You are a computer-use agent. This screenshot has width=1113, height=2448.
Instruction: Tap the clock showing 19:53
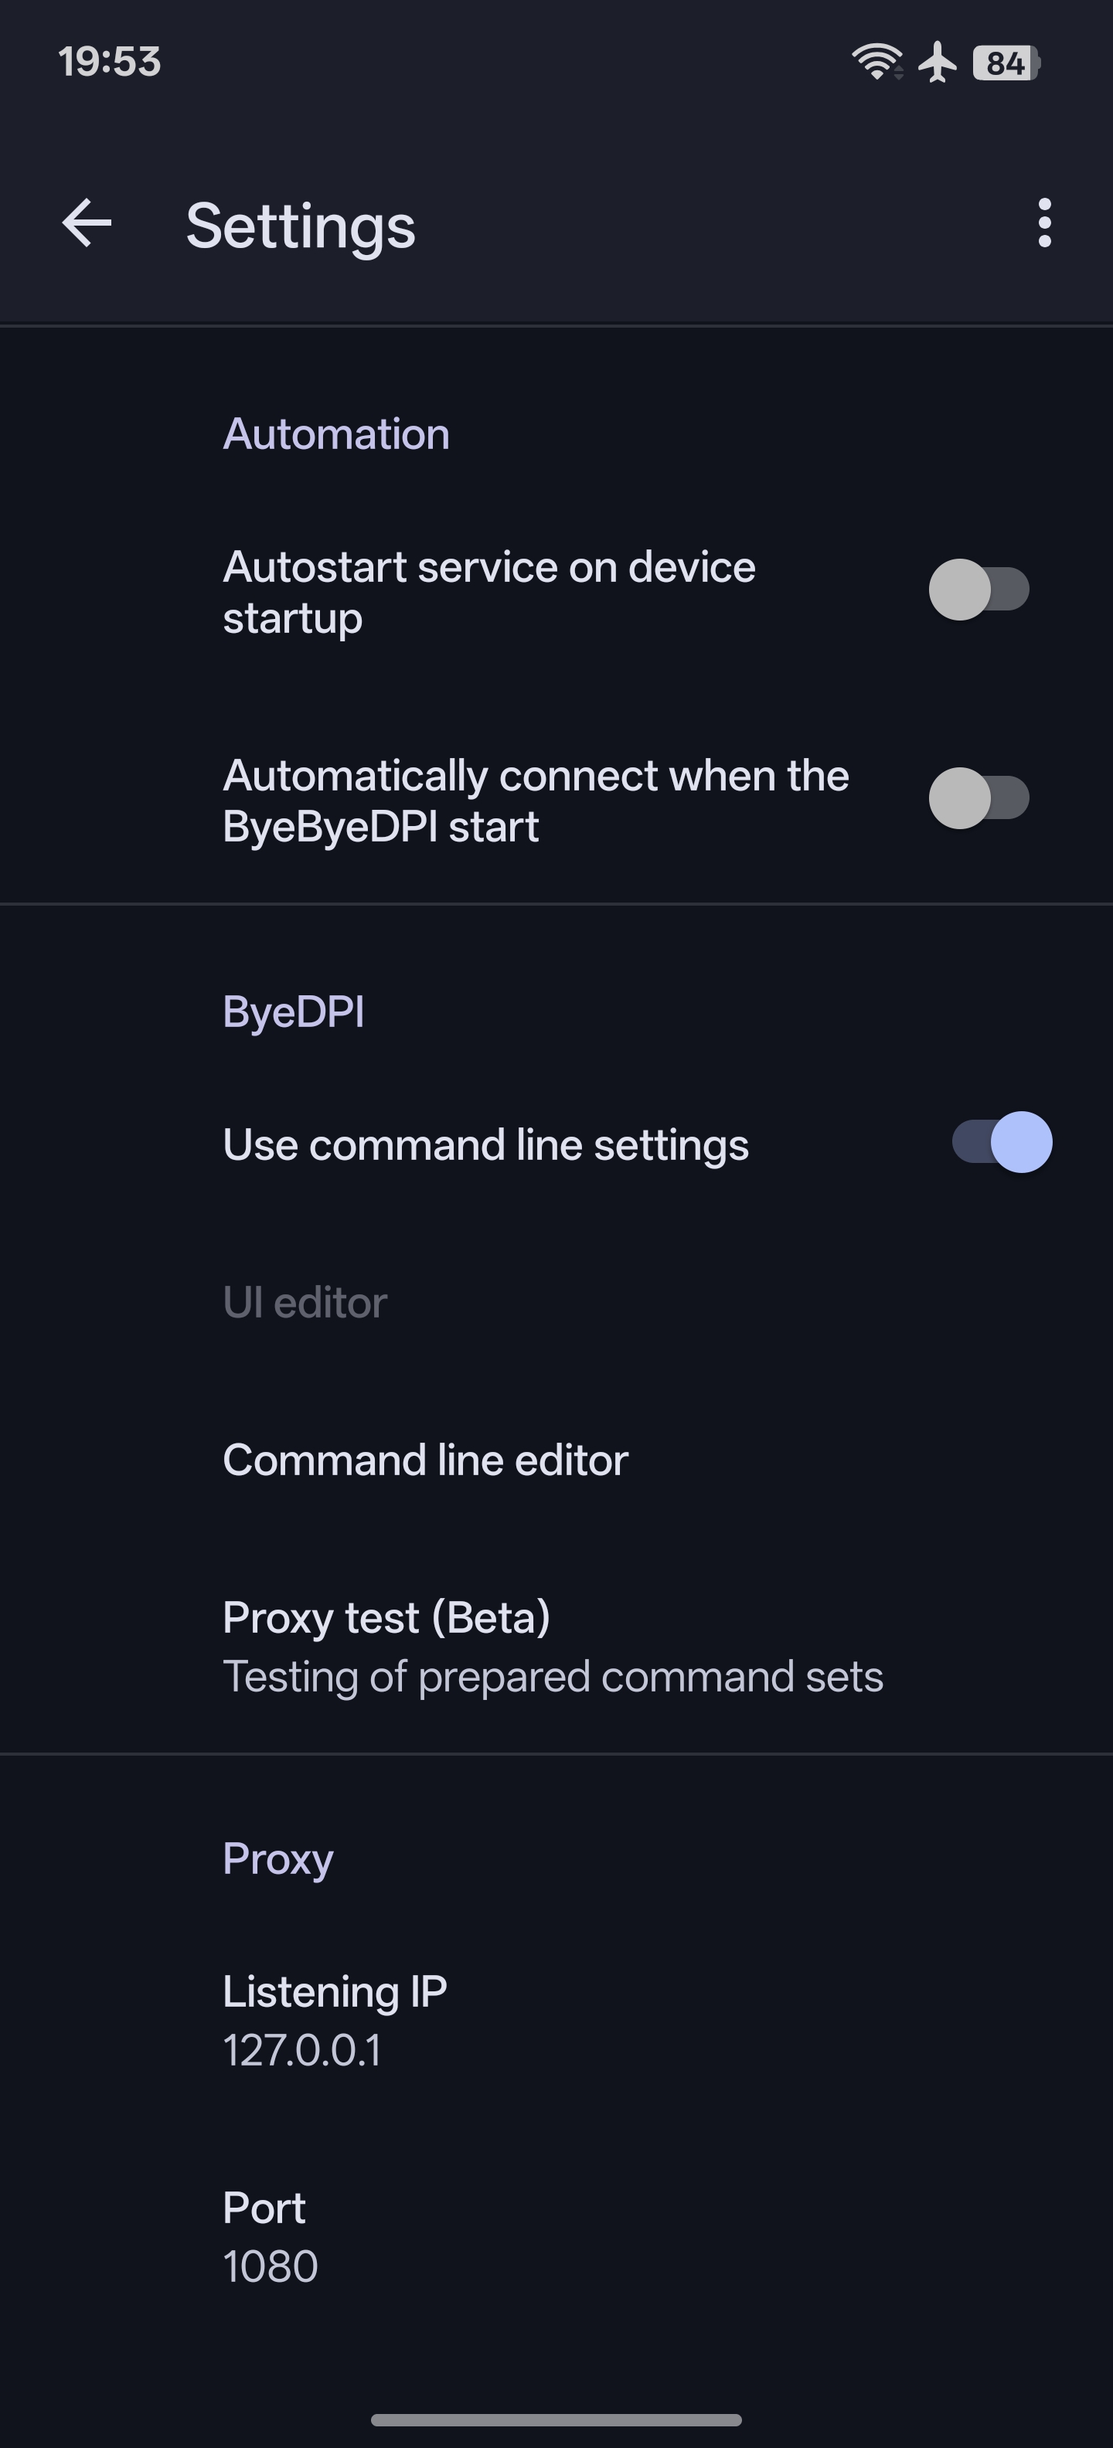109,62
